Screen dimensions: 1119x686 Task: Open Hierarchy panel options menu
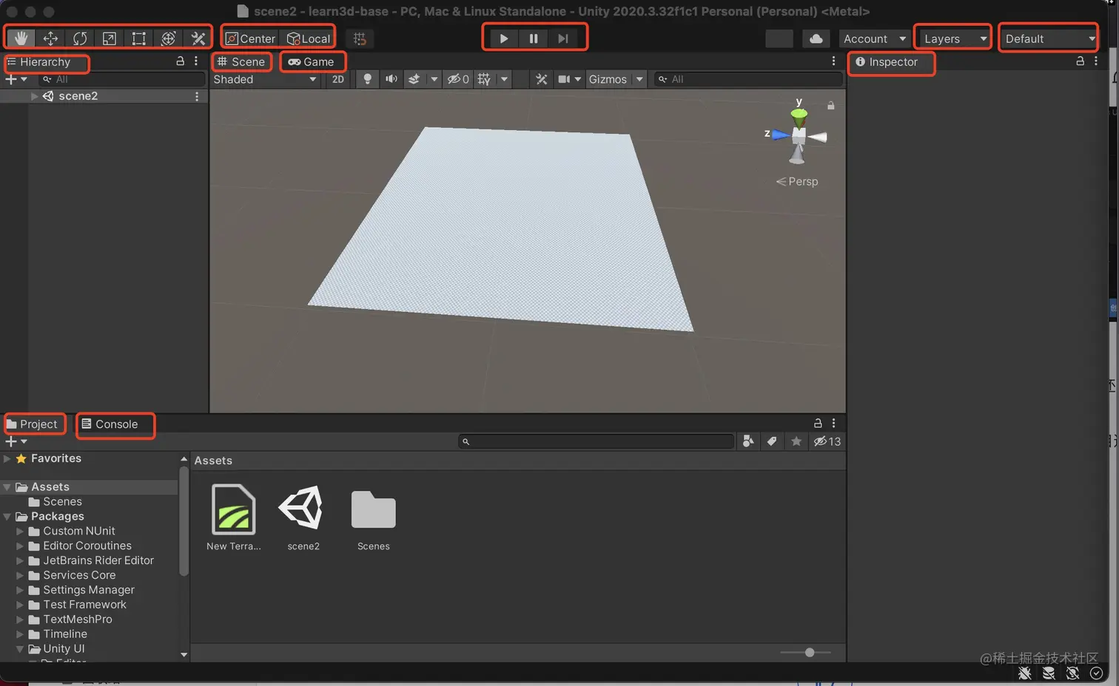coord(196,61)
